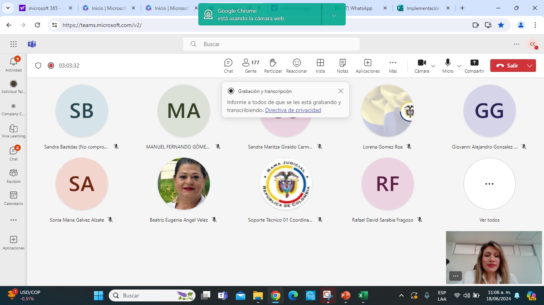Open Chrome three-dot menu
Viewport: 544px width, 305px height.
pyautogui.click(x=535, y=25)
